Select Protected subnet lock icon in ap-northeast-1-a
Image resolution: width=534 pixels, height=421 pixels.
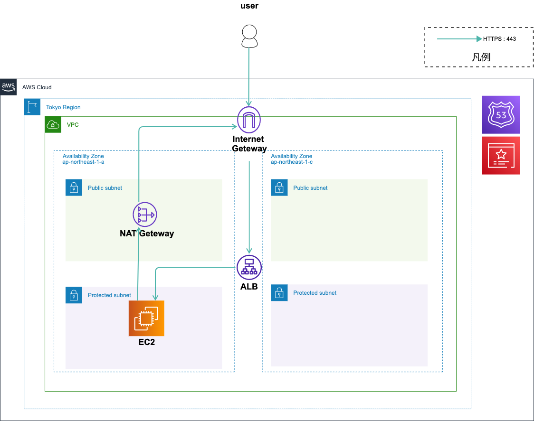pyautogui.click(x=74, y=295)
